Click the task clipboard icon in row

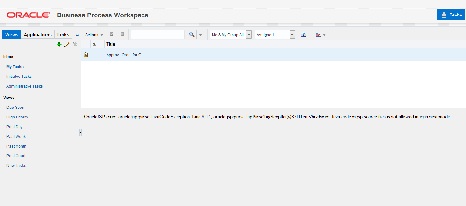pyautogui.click(x=86, y=55)
